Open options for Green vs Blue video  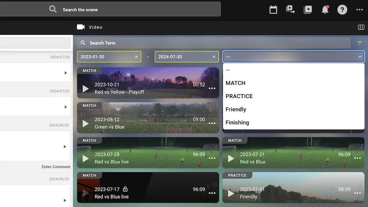[212, 123]
